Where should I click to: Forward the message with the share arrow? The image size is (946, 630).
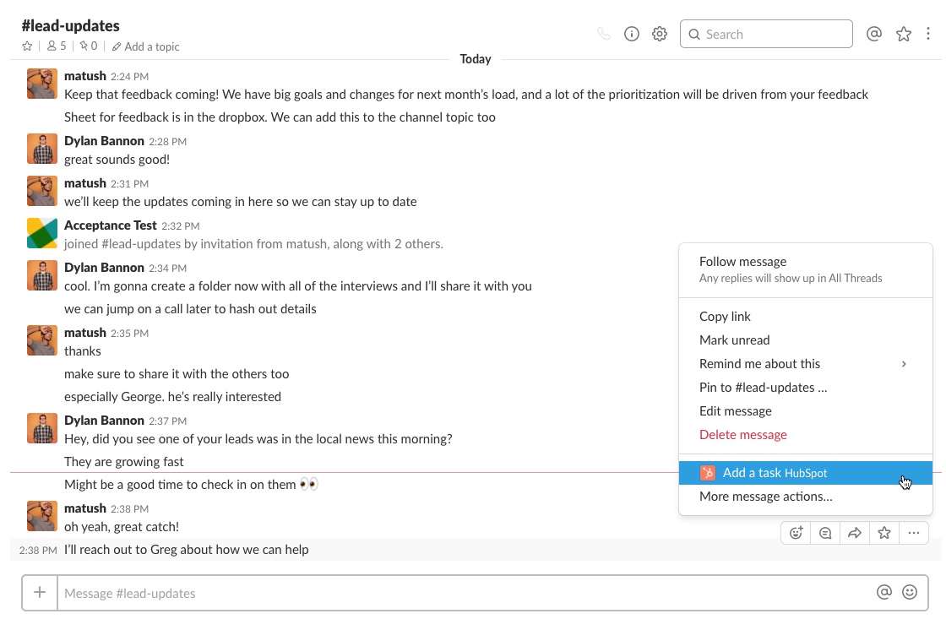pos(854,533)
